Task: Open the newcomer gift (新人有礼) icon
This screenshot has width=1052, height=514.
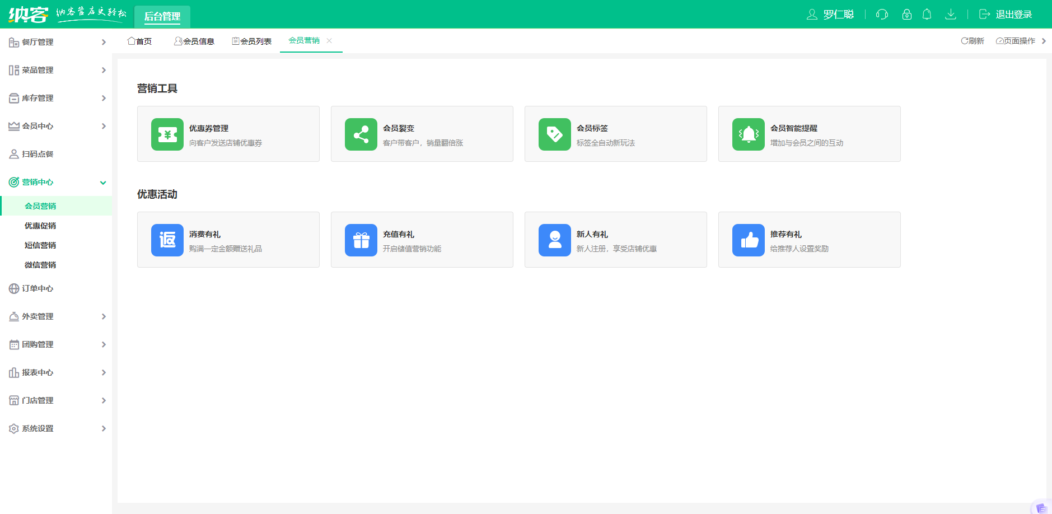Action: [x=554, y=240]
